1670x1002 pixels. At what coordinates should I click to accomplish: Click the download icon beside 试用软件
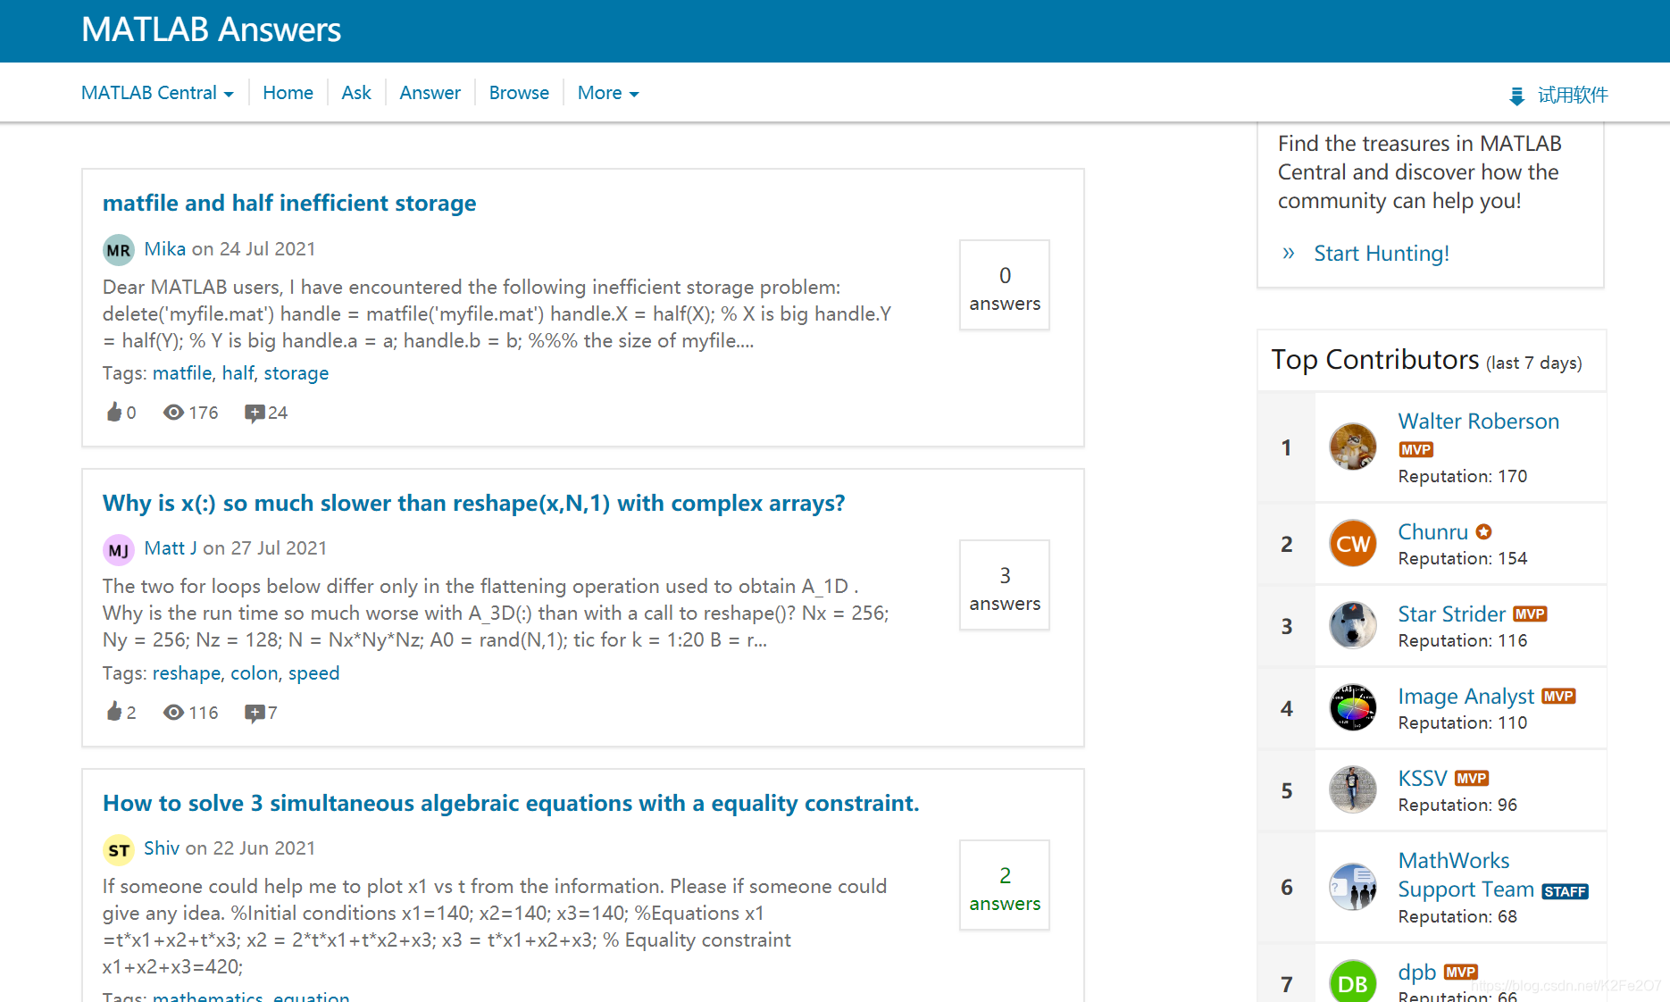pos(1516,96)
